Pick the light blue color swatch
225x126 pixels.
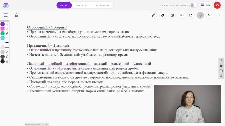tap(2, 38)
